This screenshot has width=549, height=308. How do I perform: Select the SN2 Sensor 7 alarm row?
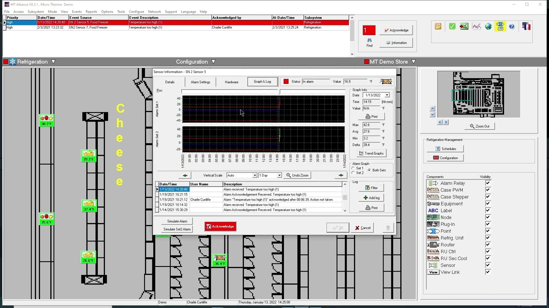[x=176, y=27]
